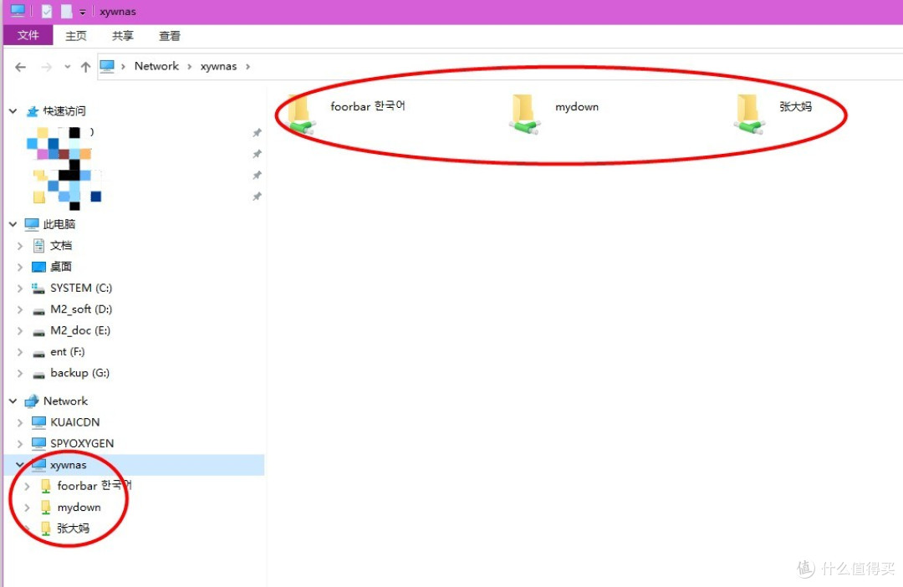Click the Network breadcrumb link

156,66
